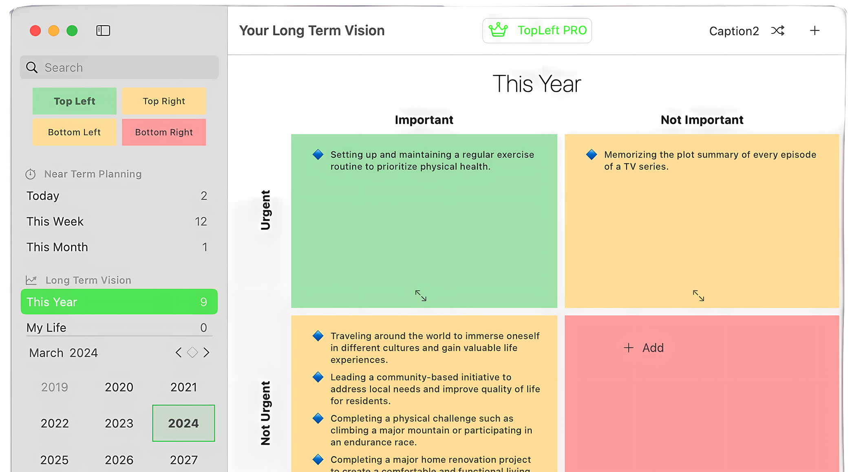
Task: Select year 2023 in the calendar grid
Action: pyautogui.click(x=119, y=424)
